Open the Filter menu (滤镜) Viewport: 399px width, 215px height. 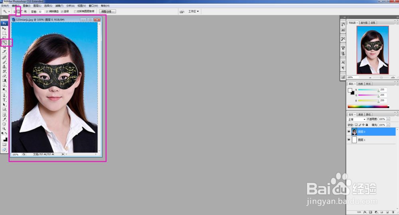pos(59,6)
